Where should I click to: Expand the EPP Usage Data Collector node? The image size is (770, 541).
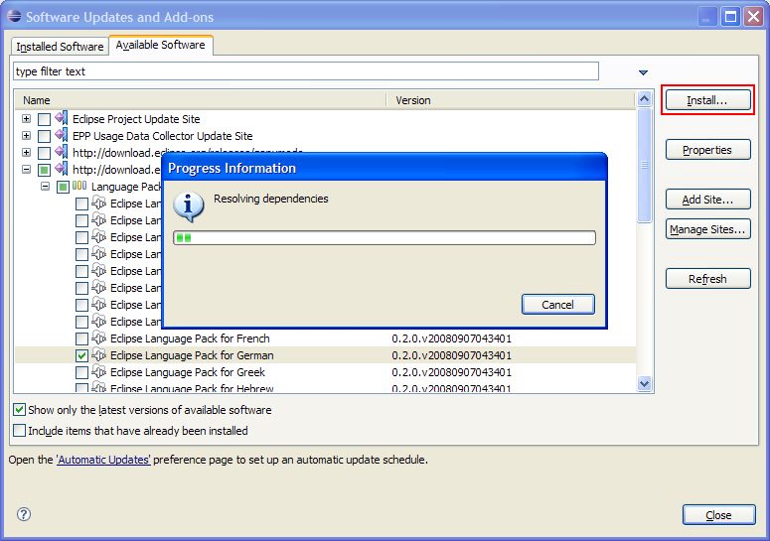[x=27, y=136]
